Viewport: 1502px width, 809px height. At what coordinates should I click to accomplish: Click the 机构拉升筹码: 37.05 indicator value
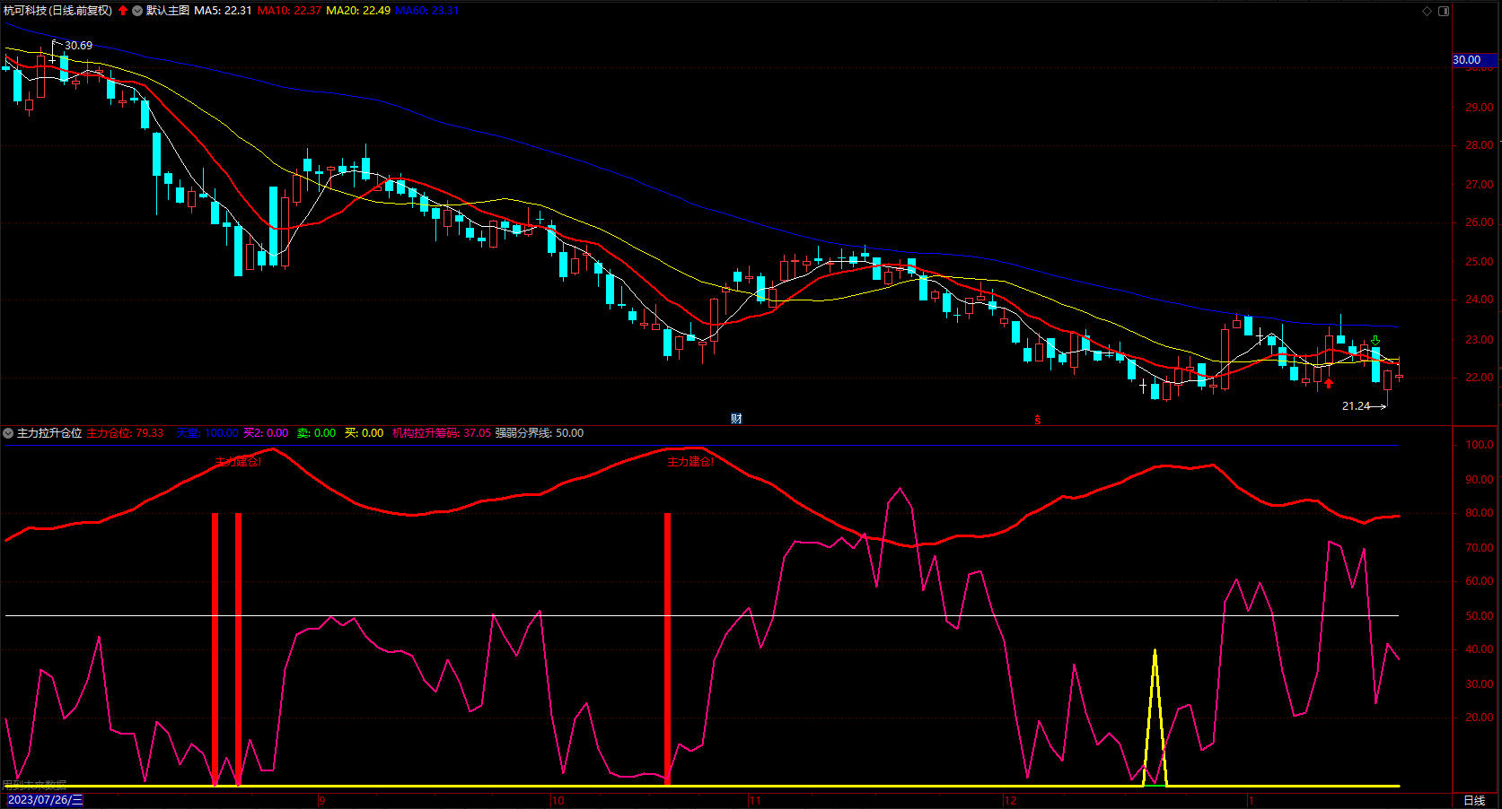[x=441, y=433]
